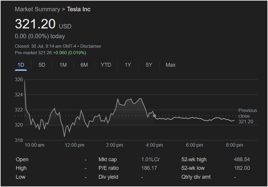Open the 1M chart range
268x187 pixels.
(63, 65)
